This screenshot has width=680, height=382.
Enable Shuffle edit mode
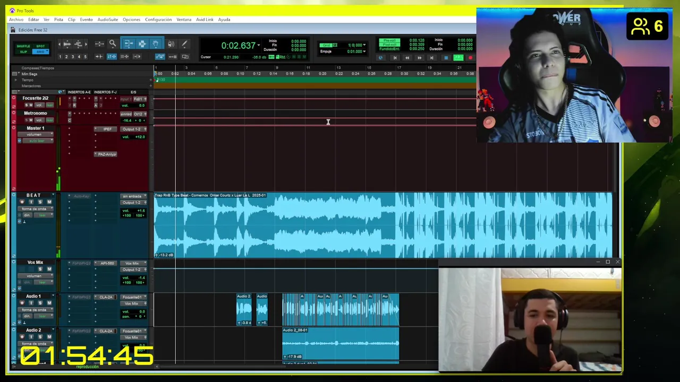coord(23,46)
